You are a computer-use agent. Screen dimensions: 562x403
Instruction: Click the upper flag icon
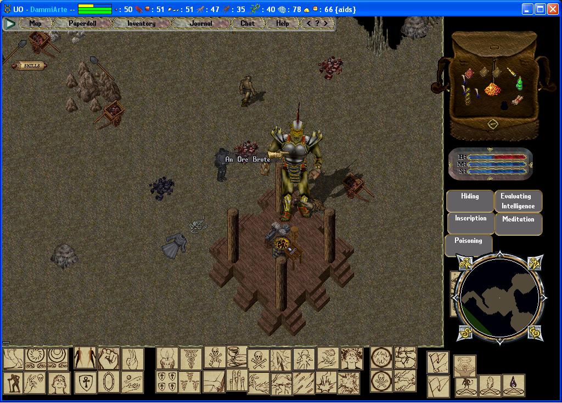(437, 362)
